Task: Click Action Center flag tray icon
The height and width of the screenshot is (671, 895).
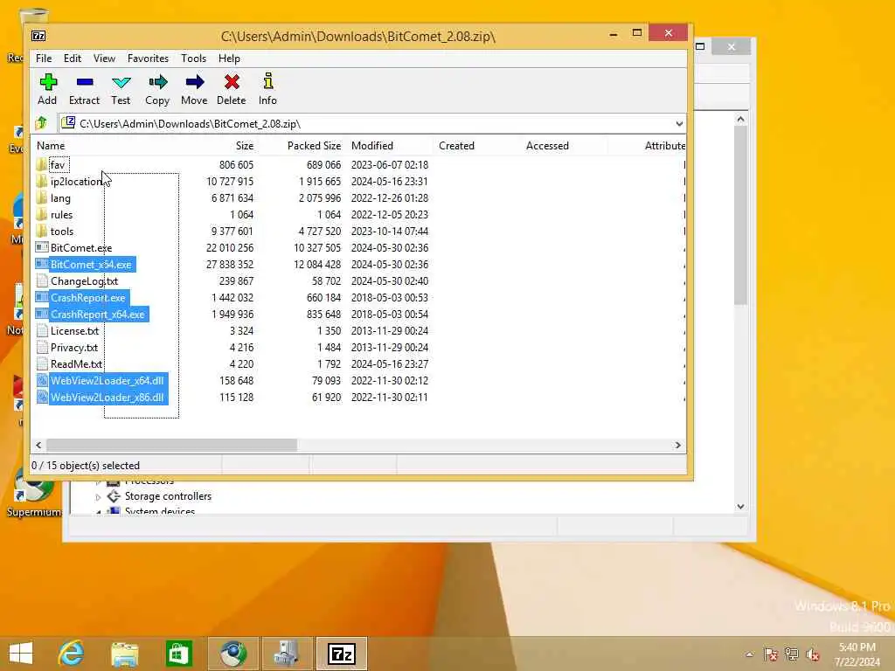Action: 771,654
